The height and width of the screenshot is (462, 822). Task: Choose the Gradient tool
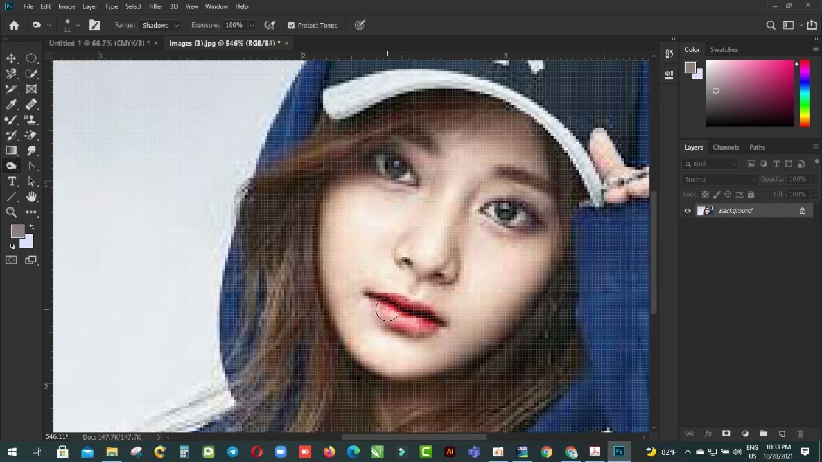coord(12,151)
